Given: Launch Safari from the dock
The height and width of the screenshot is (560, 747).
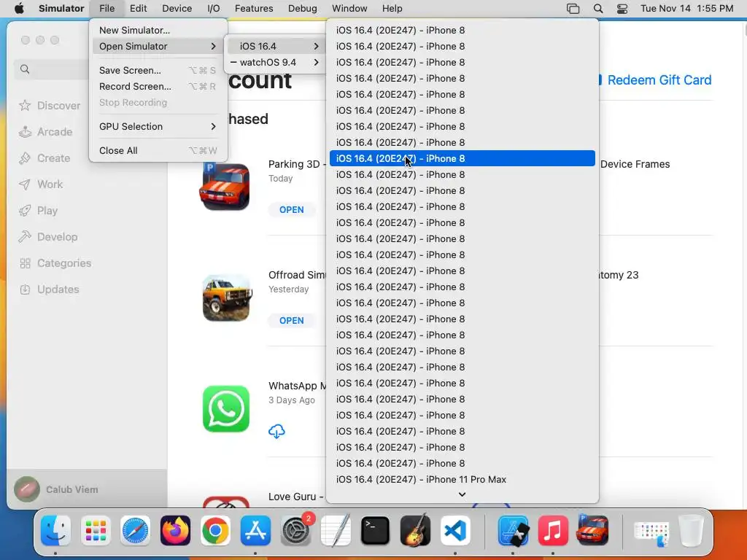Looking at the screenshot, I should click(x=135, y=531).
